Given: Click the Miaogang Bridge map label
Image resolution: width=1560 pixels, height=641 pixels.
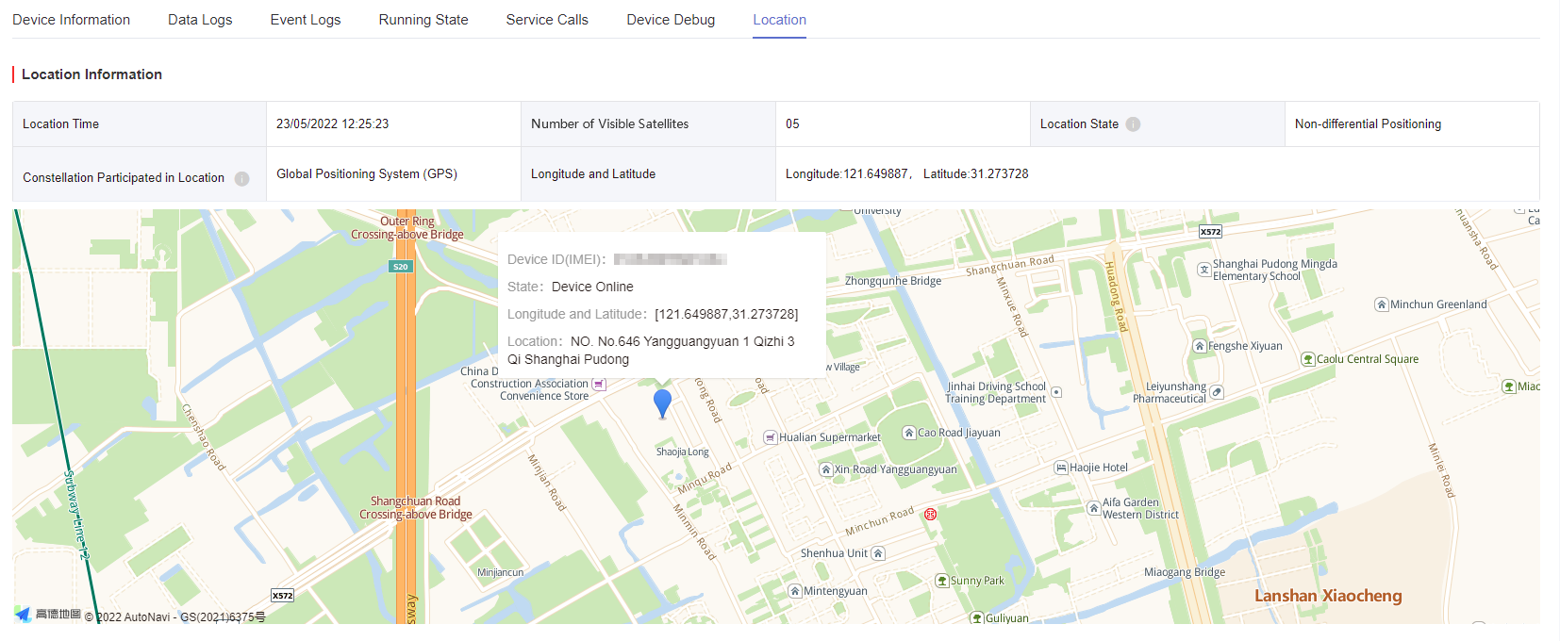Looking at the screenshot, I should click(1185, 572).
